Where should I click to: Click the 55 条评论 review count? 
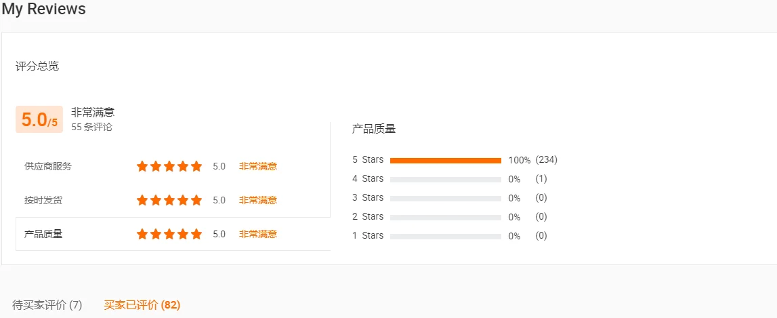(92, 127)
